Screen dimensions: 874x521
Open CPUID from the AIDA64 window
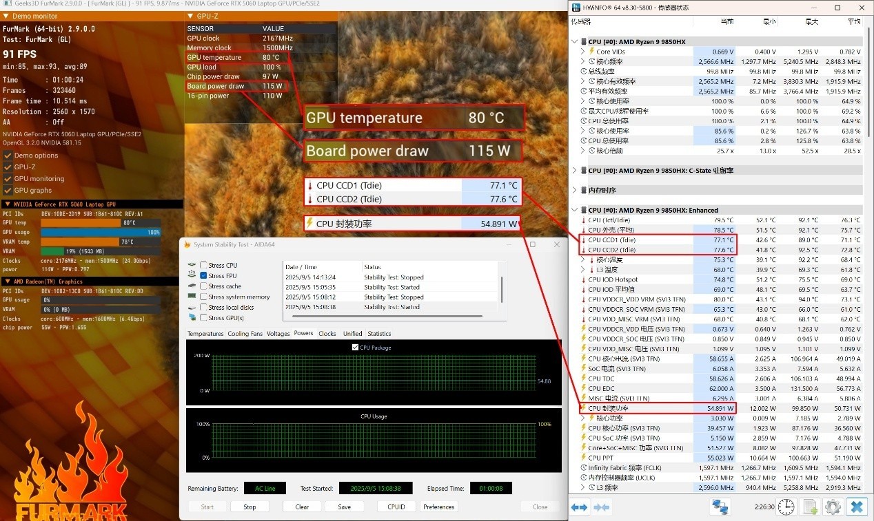click(x=396, y=507)
